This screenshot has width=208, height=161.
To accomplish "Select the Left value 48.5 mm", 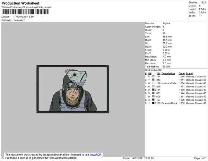I will click(x=167, y=37).
